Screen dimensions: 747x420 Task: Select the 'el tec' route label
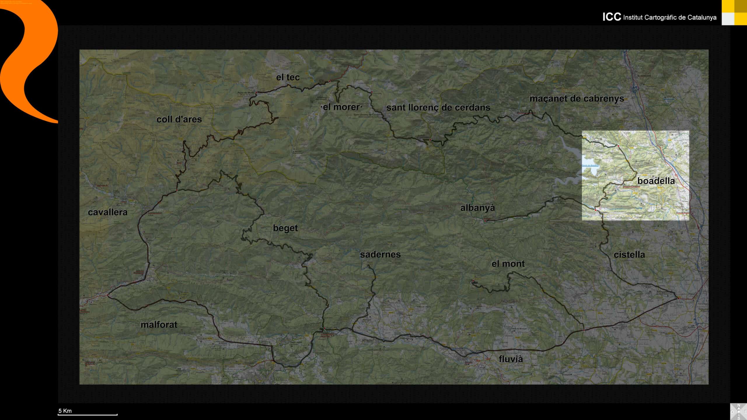288,77
